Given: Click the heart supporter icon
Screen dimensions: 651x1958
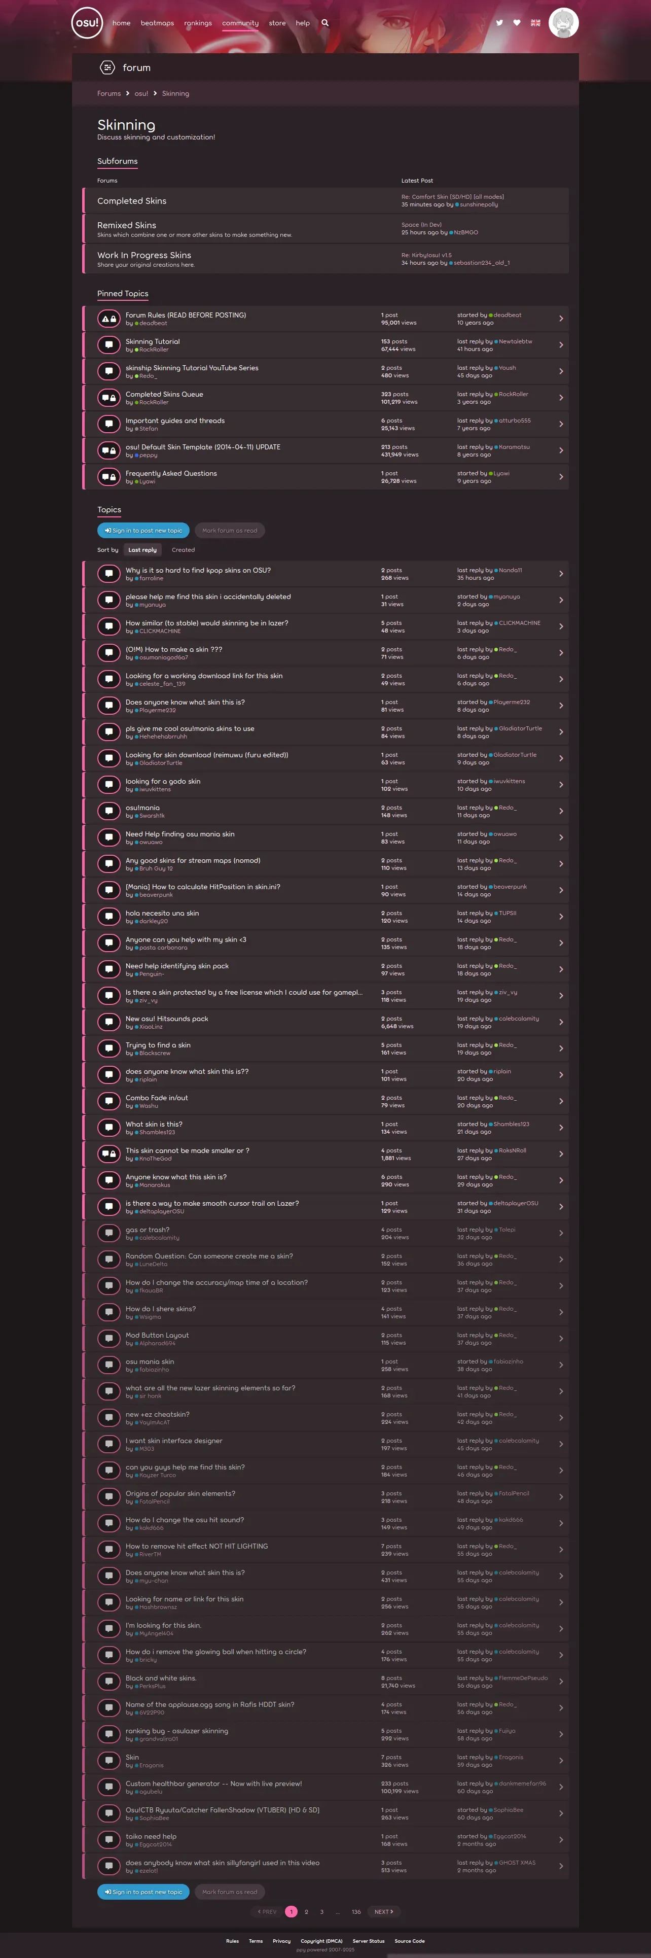Looking at the screenshot, I should click(x=517, y=23).
